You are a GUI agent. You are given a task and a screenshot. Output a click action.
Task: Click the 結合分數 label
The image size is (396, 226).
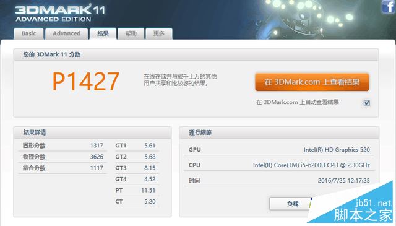(x=34, y=168)
